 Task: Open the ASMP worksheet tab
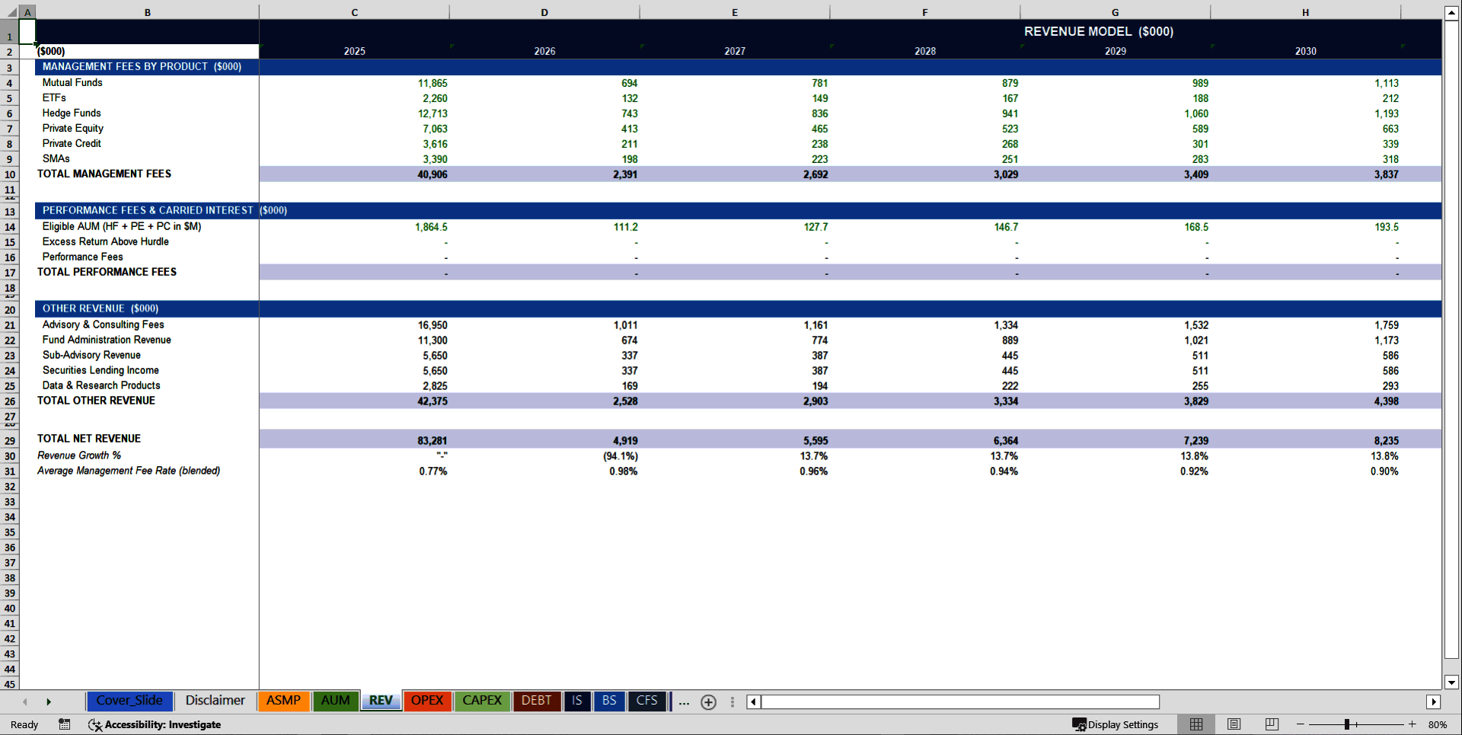click(x=283, y=701)
